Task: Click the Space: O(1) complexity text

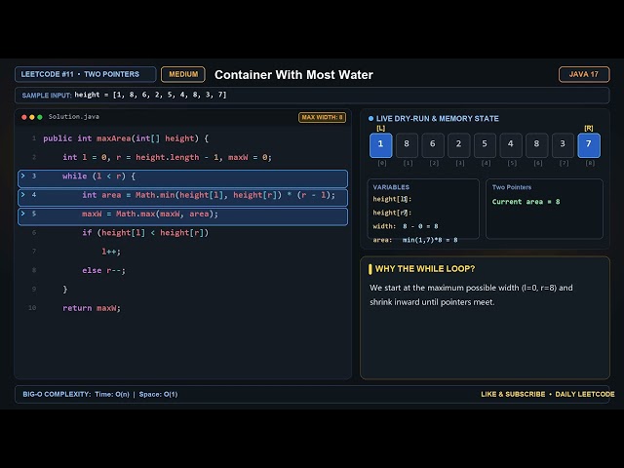Action: (x=158, y=394)
